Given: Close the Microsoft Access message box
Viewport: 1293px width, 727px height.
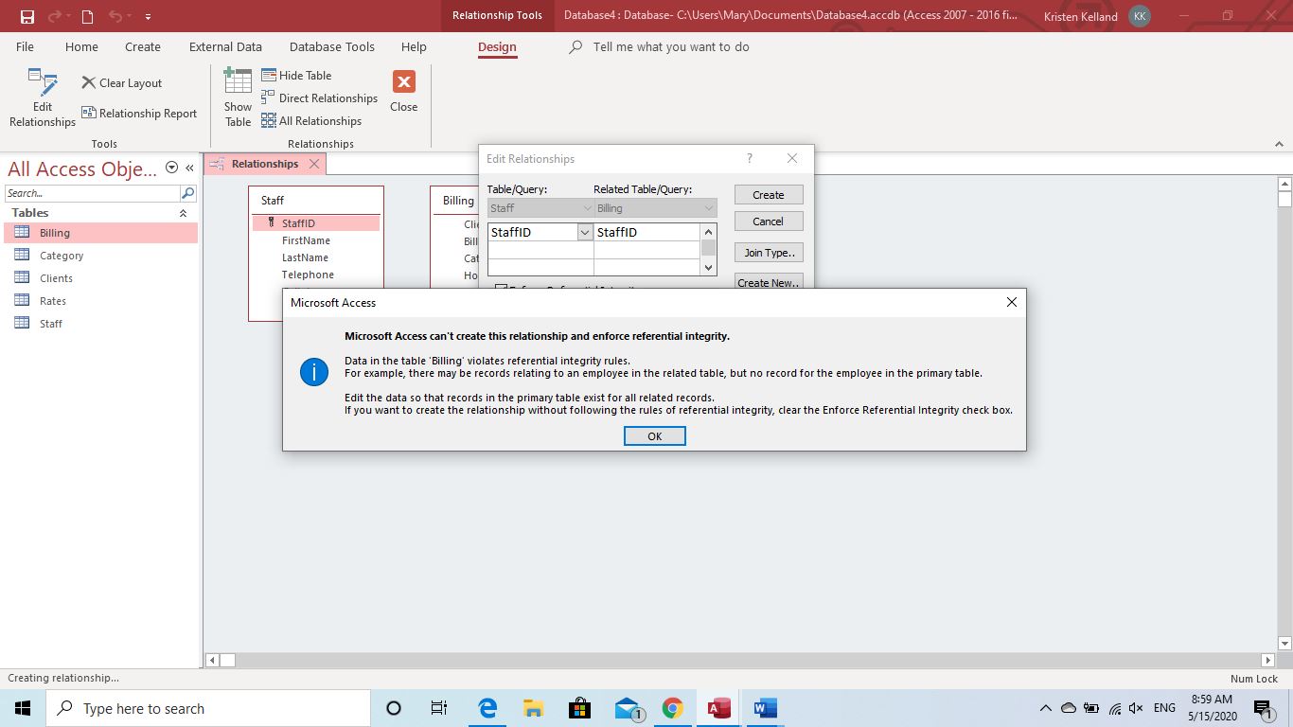Looking at the screenshot, I should pos(1011,302).
